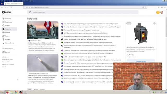The height and width of the screenshot is (94, 167).
Task: Open Переговоры с Украиной Путина headline
Action: coord(88,79)
